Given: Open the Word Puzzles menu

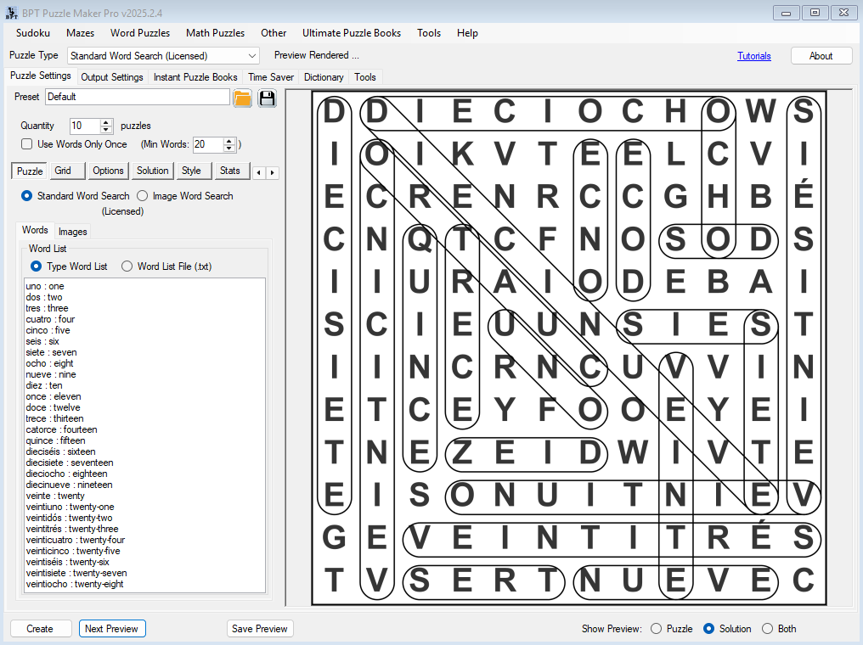Looking at the screenshot, I should 140,33.
